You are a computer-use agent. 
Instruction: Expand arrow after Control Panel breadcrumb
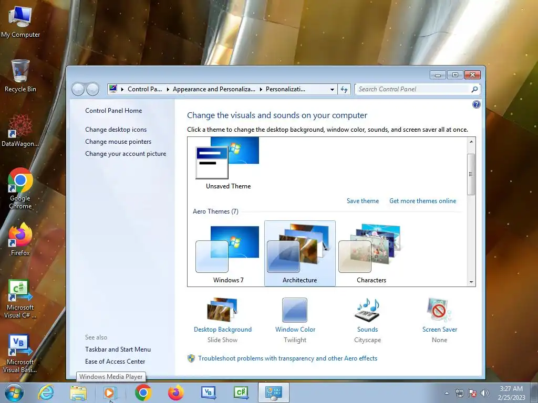(168, 89)
